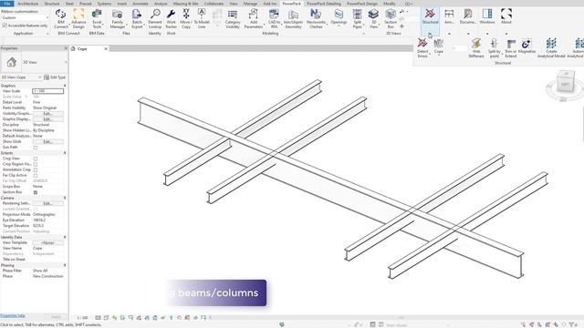Toggle Crop Region Visible checkbox

[36, 164]
